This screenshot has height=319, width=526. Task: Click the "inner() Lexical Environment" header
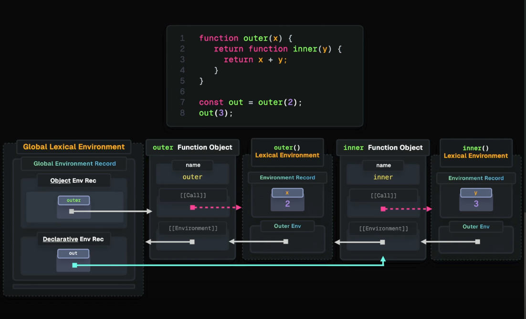point(476,152)
